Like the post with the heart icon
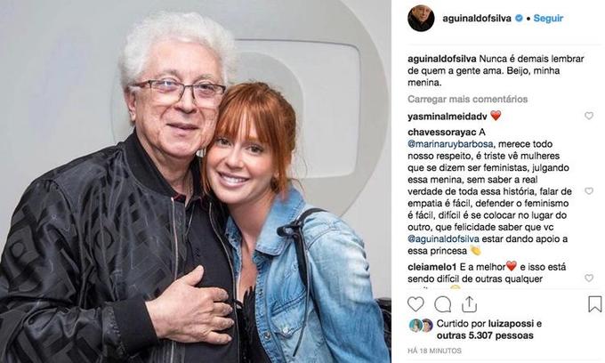Image resolution: width=605 pixels, height=363 pixels. pyautogui.click(x=415, y=304)
